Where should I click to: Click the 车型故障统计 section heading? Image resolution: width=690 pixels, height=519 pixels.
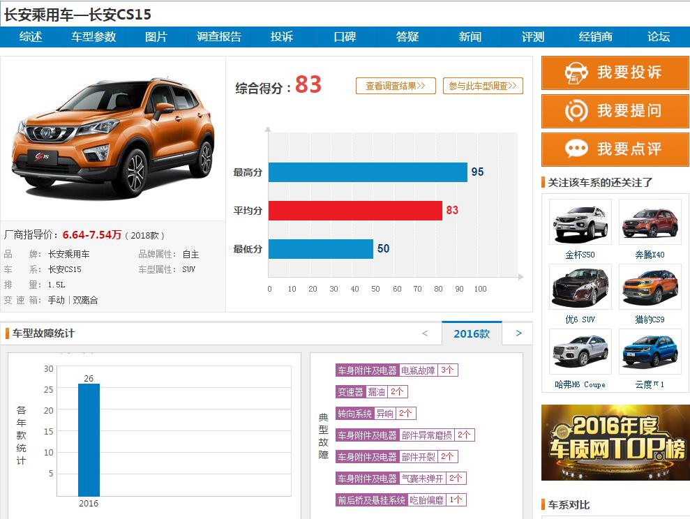coord(43,333)
